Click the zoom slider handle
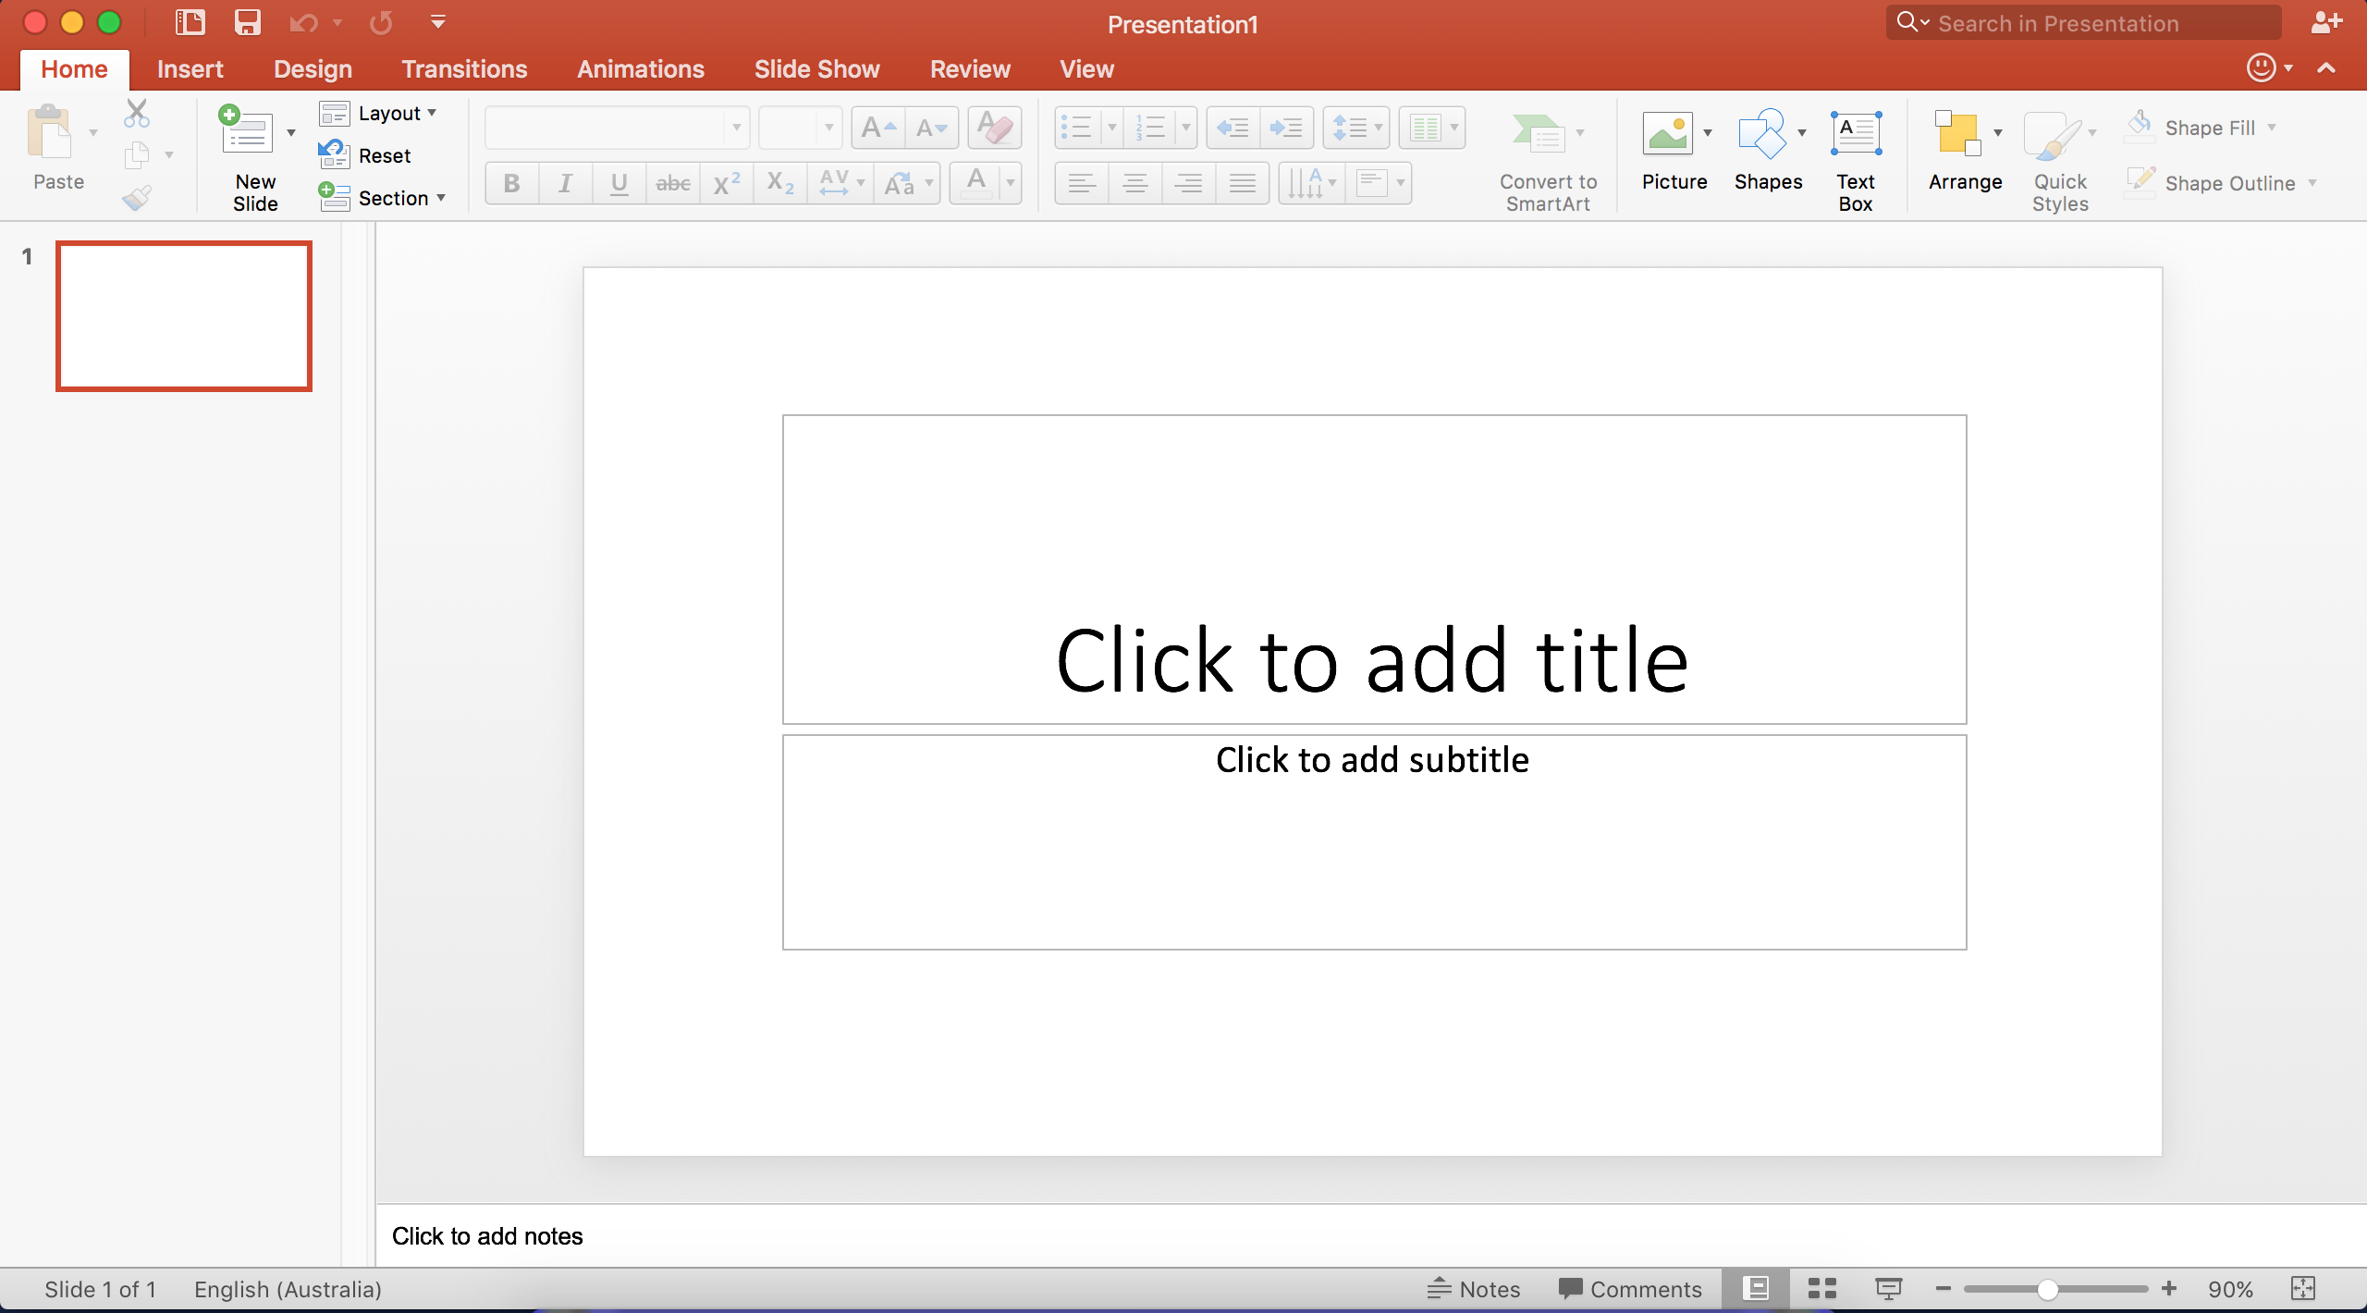Viewport: 2367px width, 1313px height. [x=2047, y=1289]
